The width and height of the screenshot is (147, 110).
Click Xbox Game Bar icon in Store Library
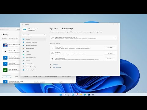(5, 70)
